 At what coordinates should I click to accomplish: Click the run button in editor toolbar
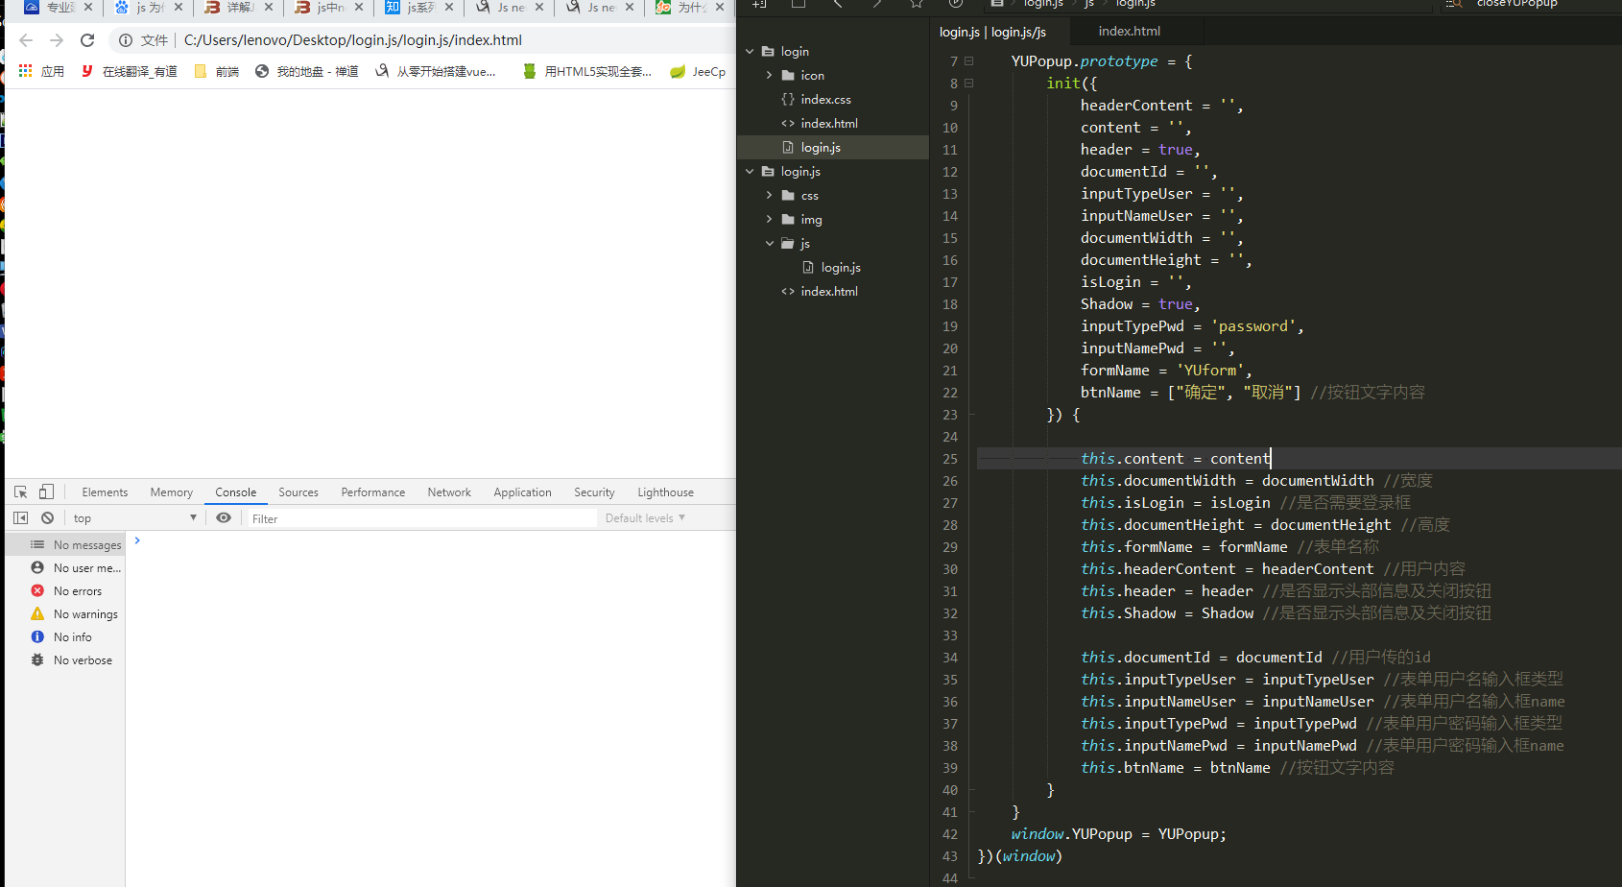tap(956, 3)
